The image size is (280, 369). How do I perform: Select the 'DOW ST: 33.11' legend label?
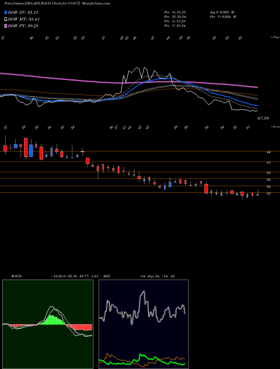pyautogui.click(x=23, y=12)
